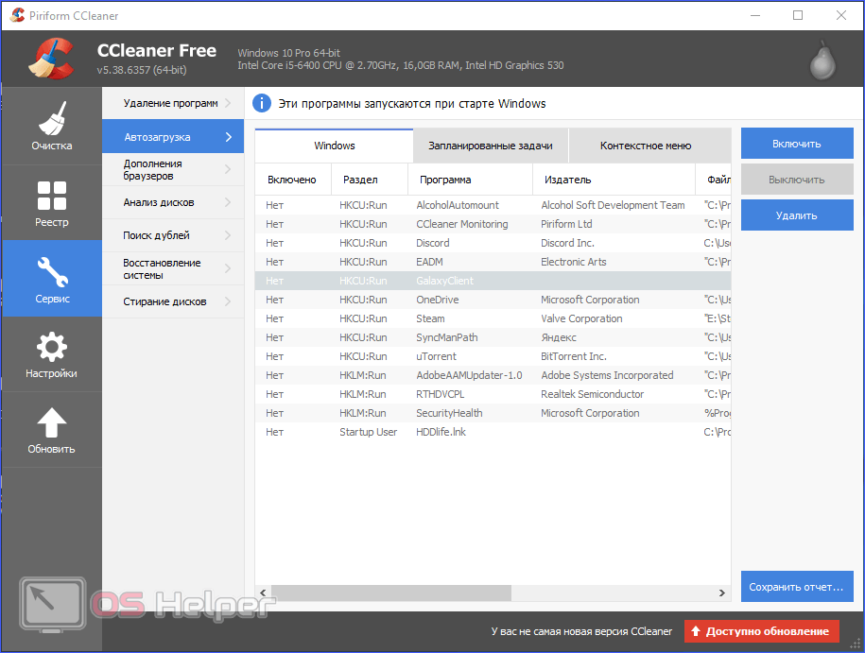The height and width of the screenshot is (653, 865).
Task: Click Доступно обновление red button
Action: (762, 631)
